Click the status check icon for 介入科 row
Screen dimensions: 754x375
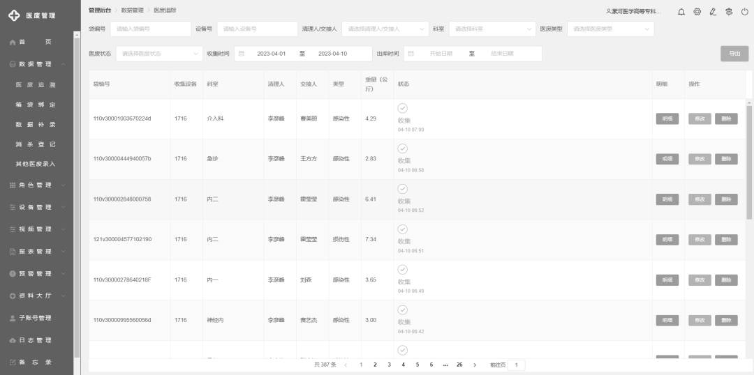pos(403,108)
